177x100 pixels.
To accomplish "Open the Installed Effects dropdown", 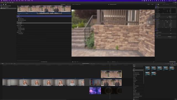I will 173,65.
